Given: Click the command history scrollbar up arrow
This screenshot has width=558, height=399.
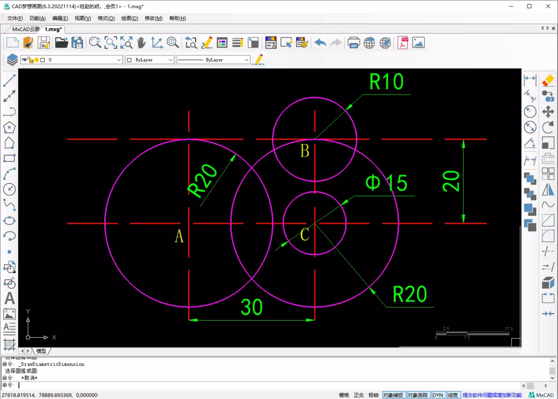Looking at the screenshot, I should [x=552, y=361].
